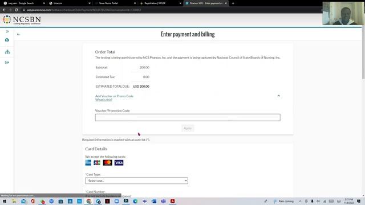Click the NCSBN logo
Screen dimensions: 365x205
pos(22,20)
